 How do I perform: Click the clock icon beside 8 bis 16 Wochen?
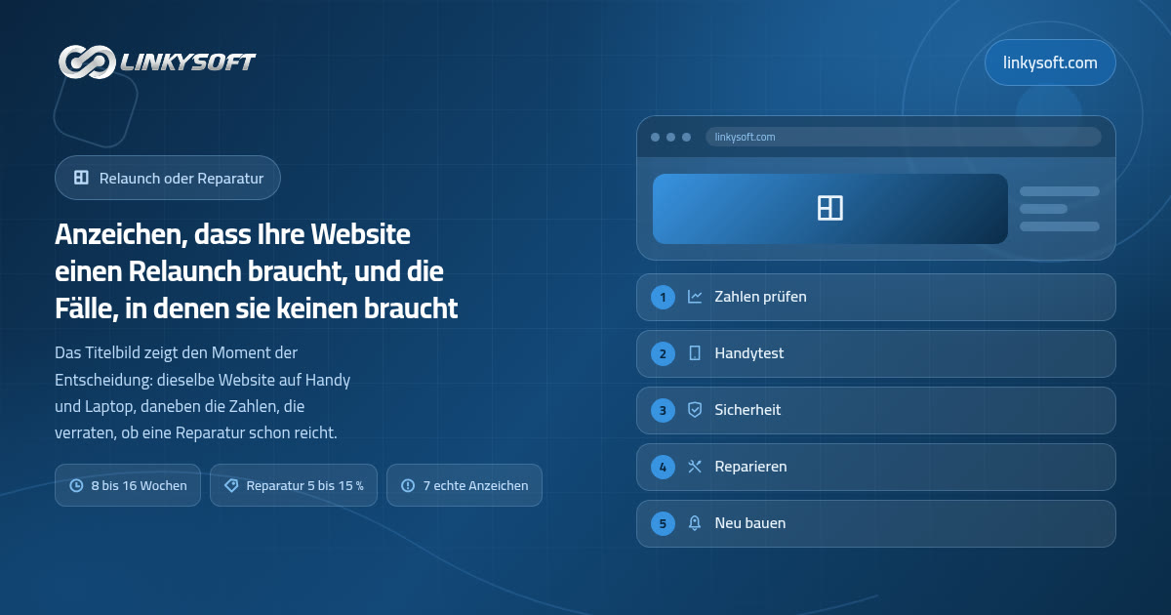(x=77, y=485)
